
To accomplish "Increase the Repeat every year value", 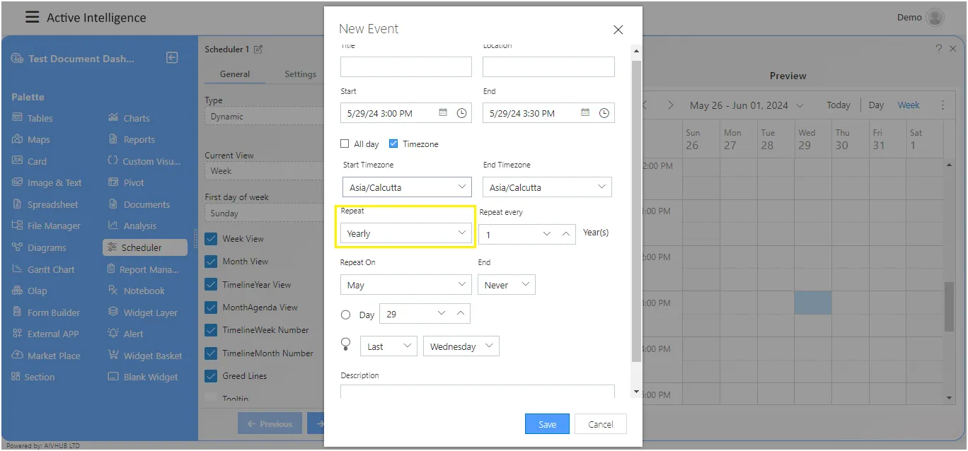I will pos(566,234).
